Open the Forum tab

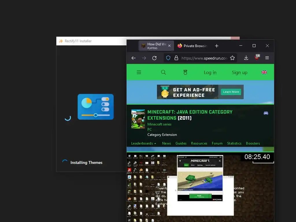pyautogui.click(x=217, y=143)
